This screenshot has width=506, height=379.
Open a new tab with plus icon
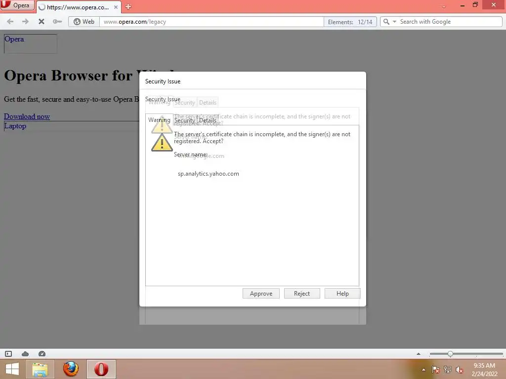[x=128, y=7]
